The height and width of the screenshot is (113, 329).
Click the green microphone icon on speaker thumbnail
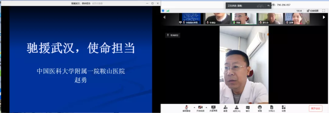[234, 23]
